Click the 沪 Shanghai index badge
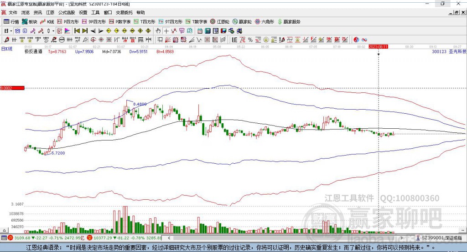The width and height of the screenshot is (467, 252). click(x=10, y=238)
